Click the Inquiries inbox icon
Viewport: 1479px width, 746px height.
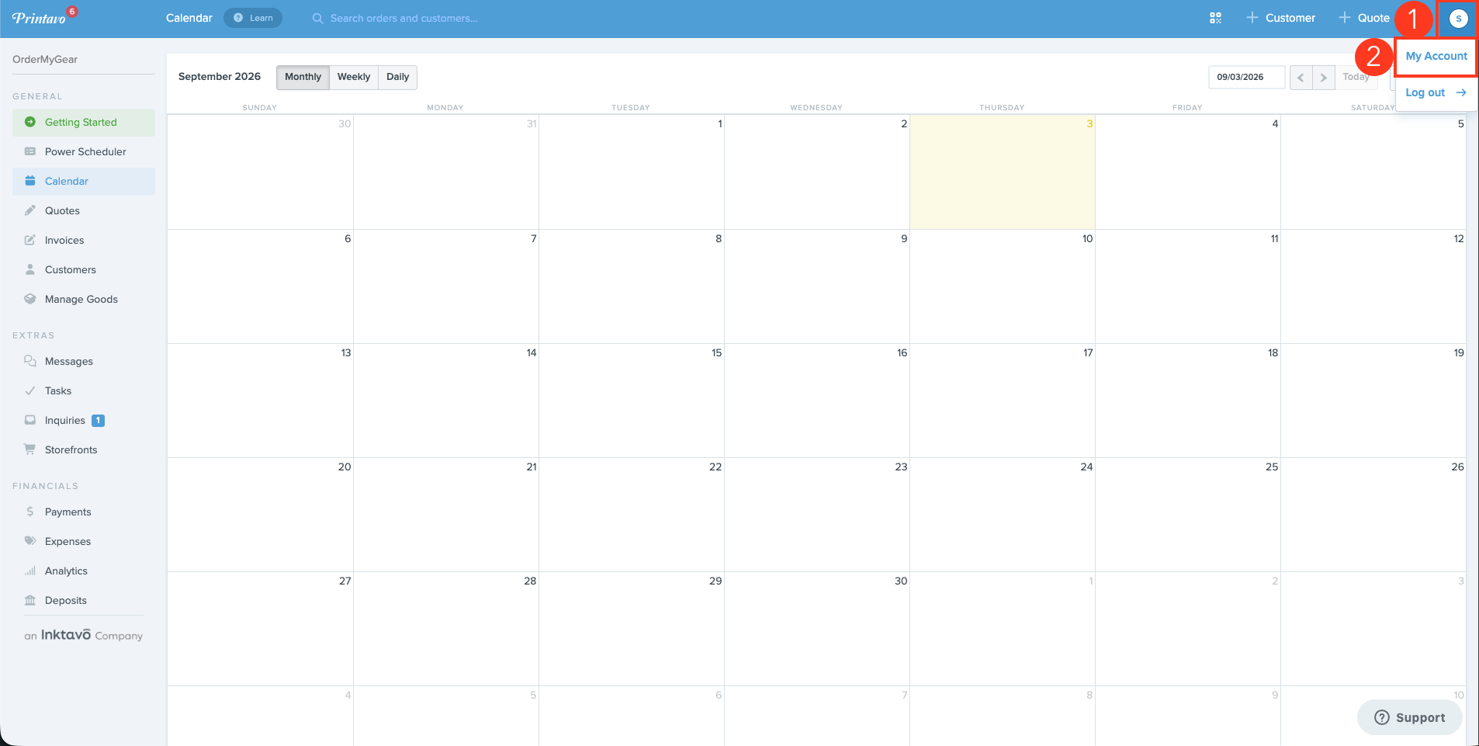pos(30,420)
